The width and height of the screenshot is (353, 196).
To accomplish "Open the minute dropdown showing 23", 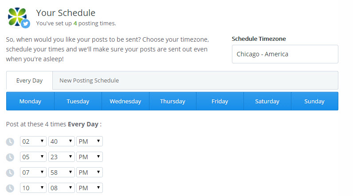I will (x=62, y=157).
